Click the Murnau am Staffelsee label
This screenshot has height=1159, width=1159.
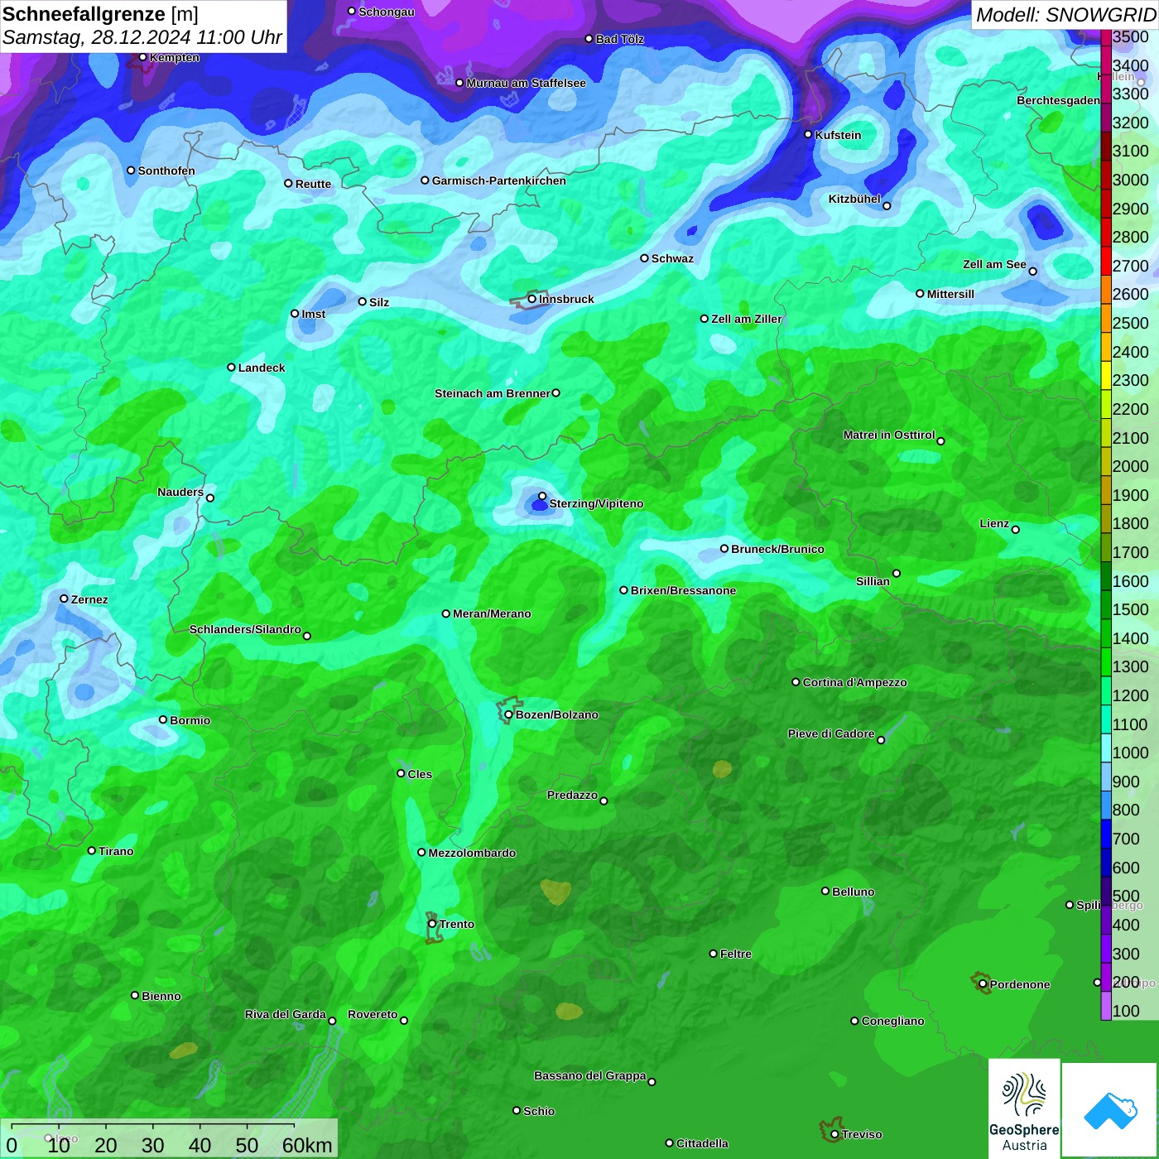pyautogui.click(x=526, y=83)
